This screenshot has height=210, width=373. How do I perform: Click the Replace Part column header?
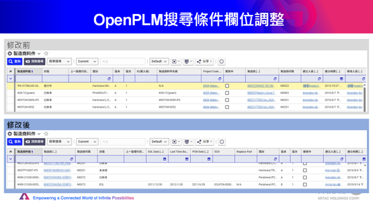coord(246,152)
